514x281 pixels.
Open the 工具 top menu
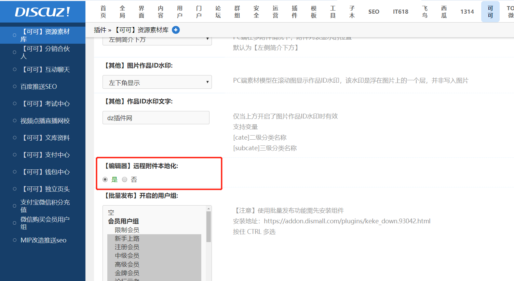click(x=333, y=12)
